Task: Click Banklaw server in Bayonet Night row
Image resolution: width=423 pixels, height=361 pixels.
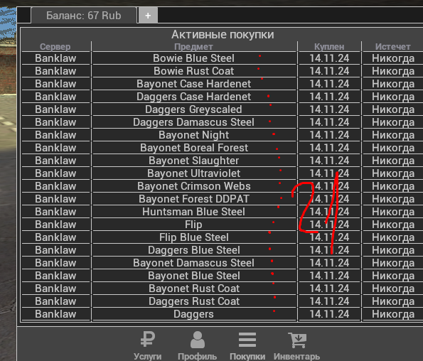Action: (x=55, y=135)
